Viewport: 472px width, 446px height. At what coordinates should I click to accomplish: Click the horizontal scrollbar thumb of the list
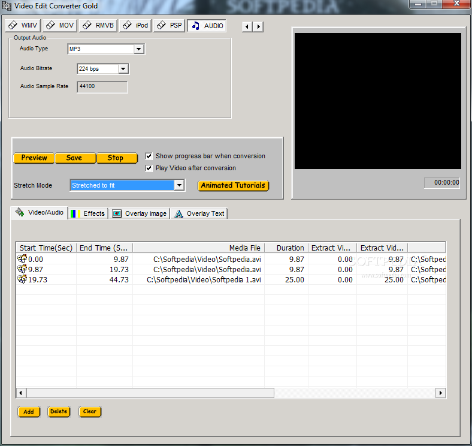click(x=150, y=393)
